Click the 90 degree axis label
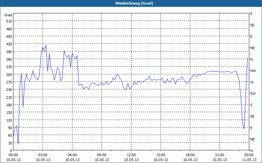 (10, 128)
